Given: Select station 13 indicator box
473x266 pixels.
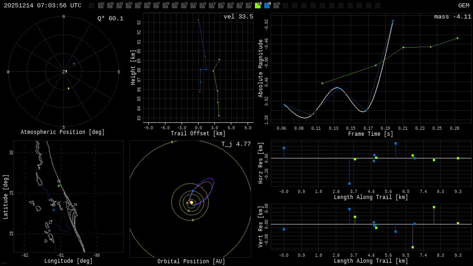Looking at the screenshot, I should (x=212, y=6).
